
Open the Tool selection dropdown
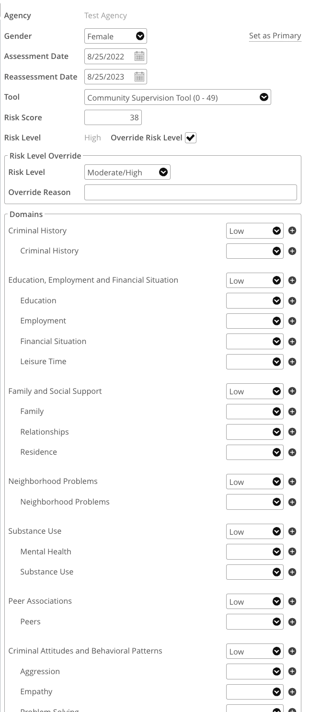click(177, 97)
